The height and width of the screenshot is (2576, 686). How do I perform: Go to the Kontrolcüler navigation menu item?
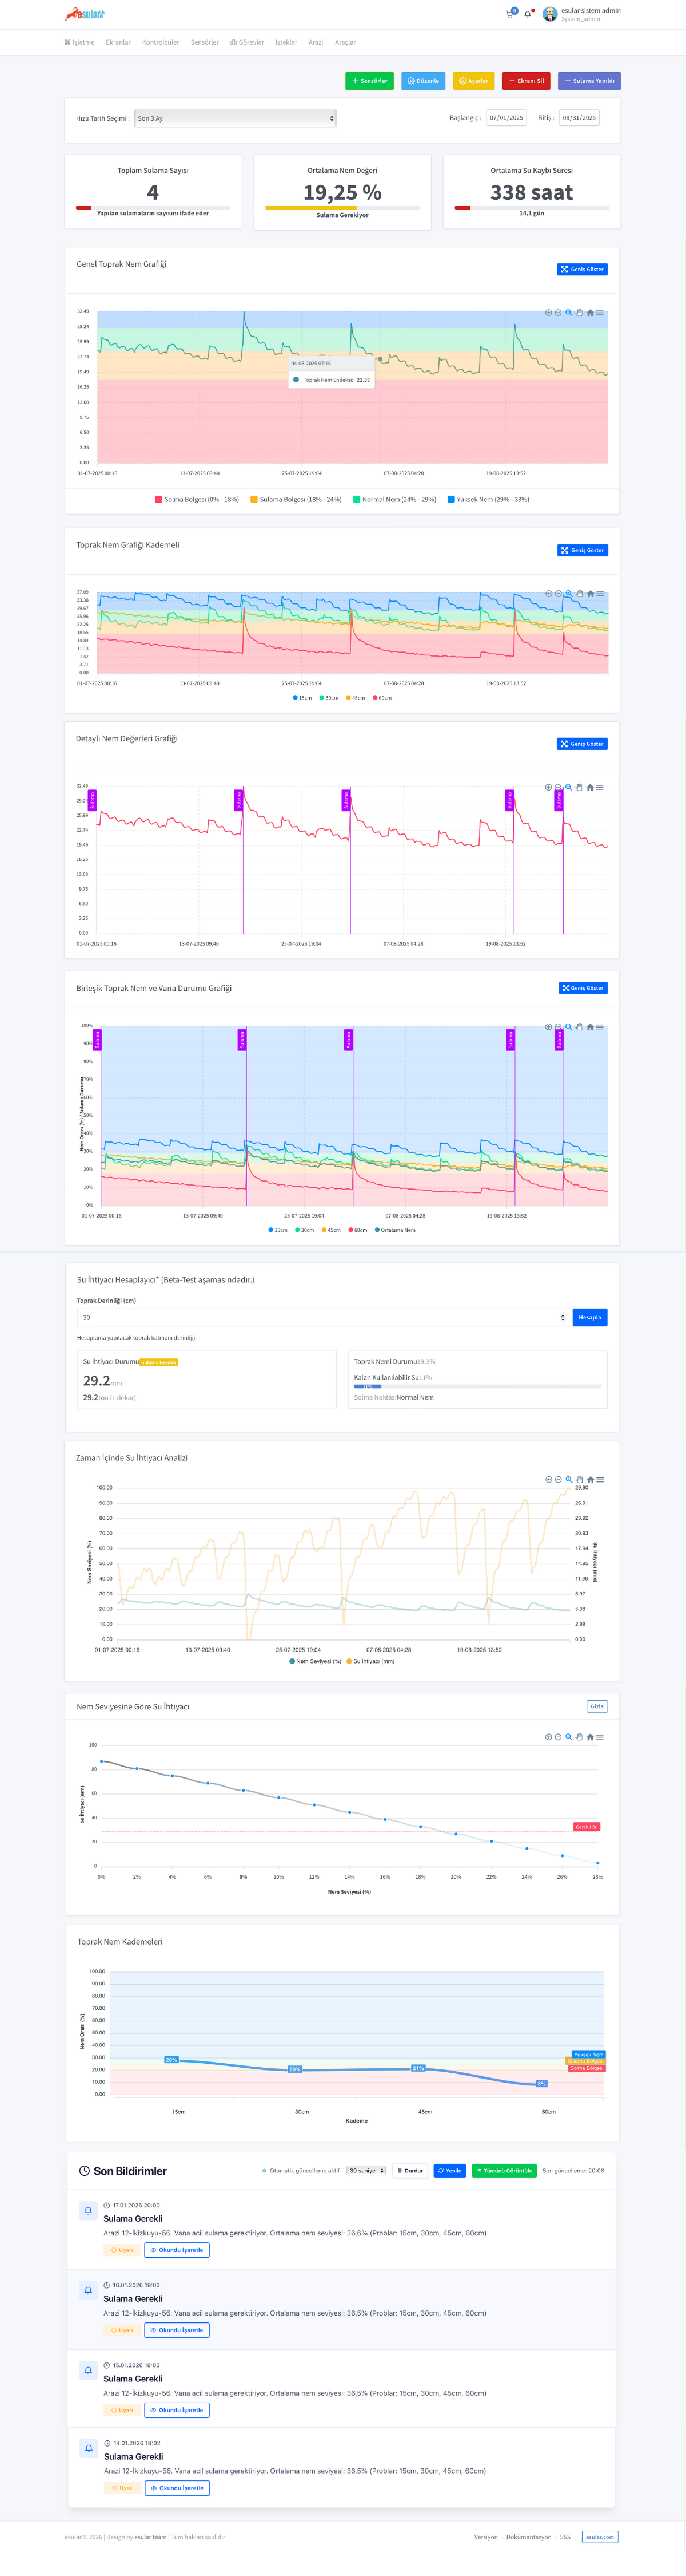point(159,42)
